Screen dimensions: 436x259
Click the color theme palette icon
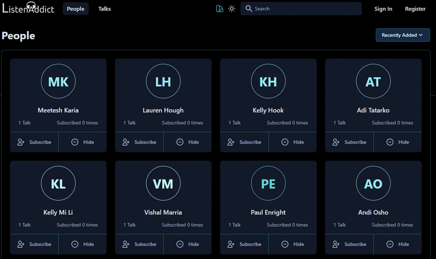219,9
